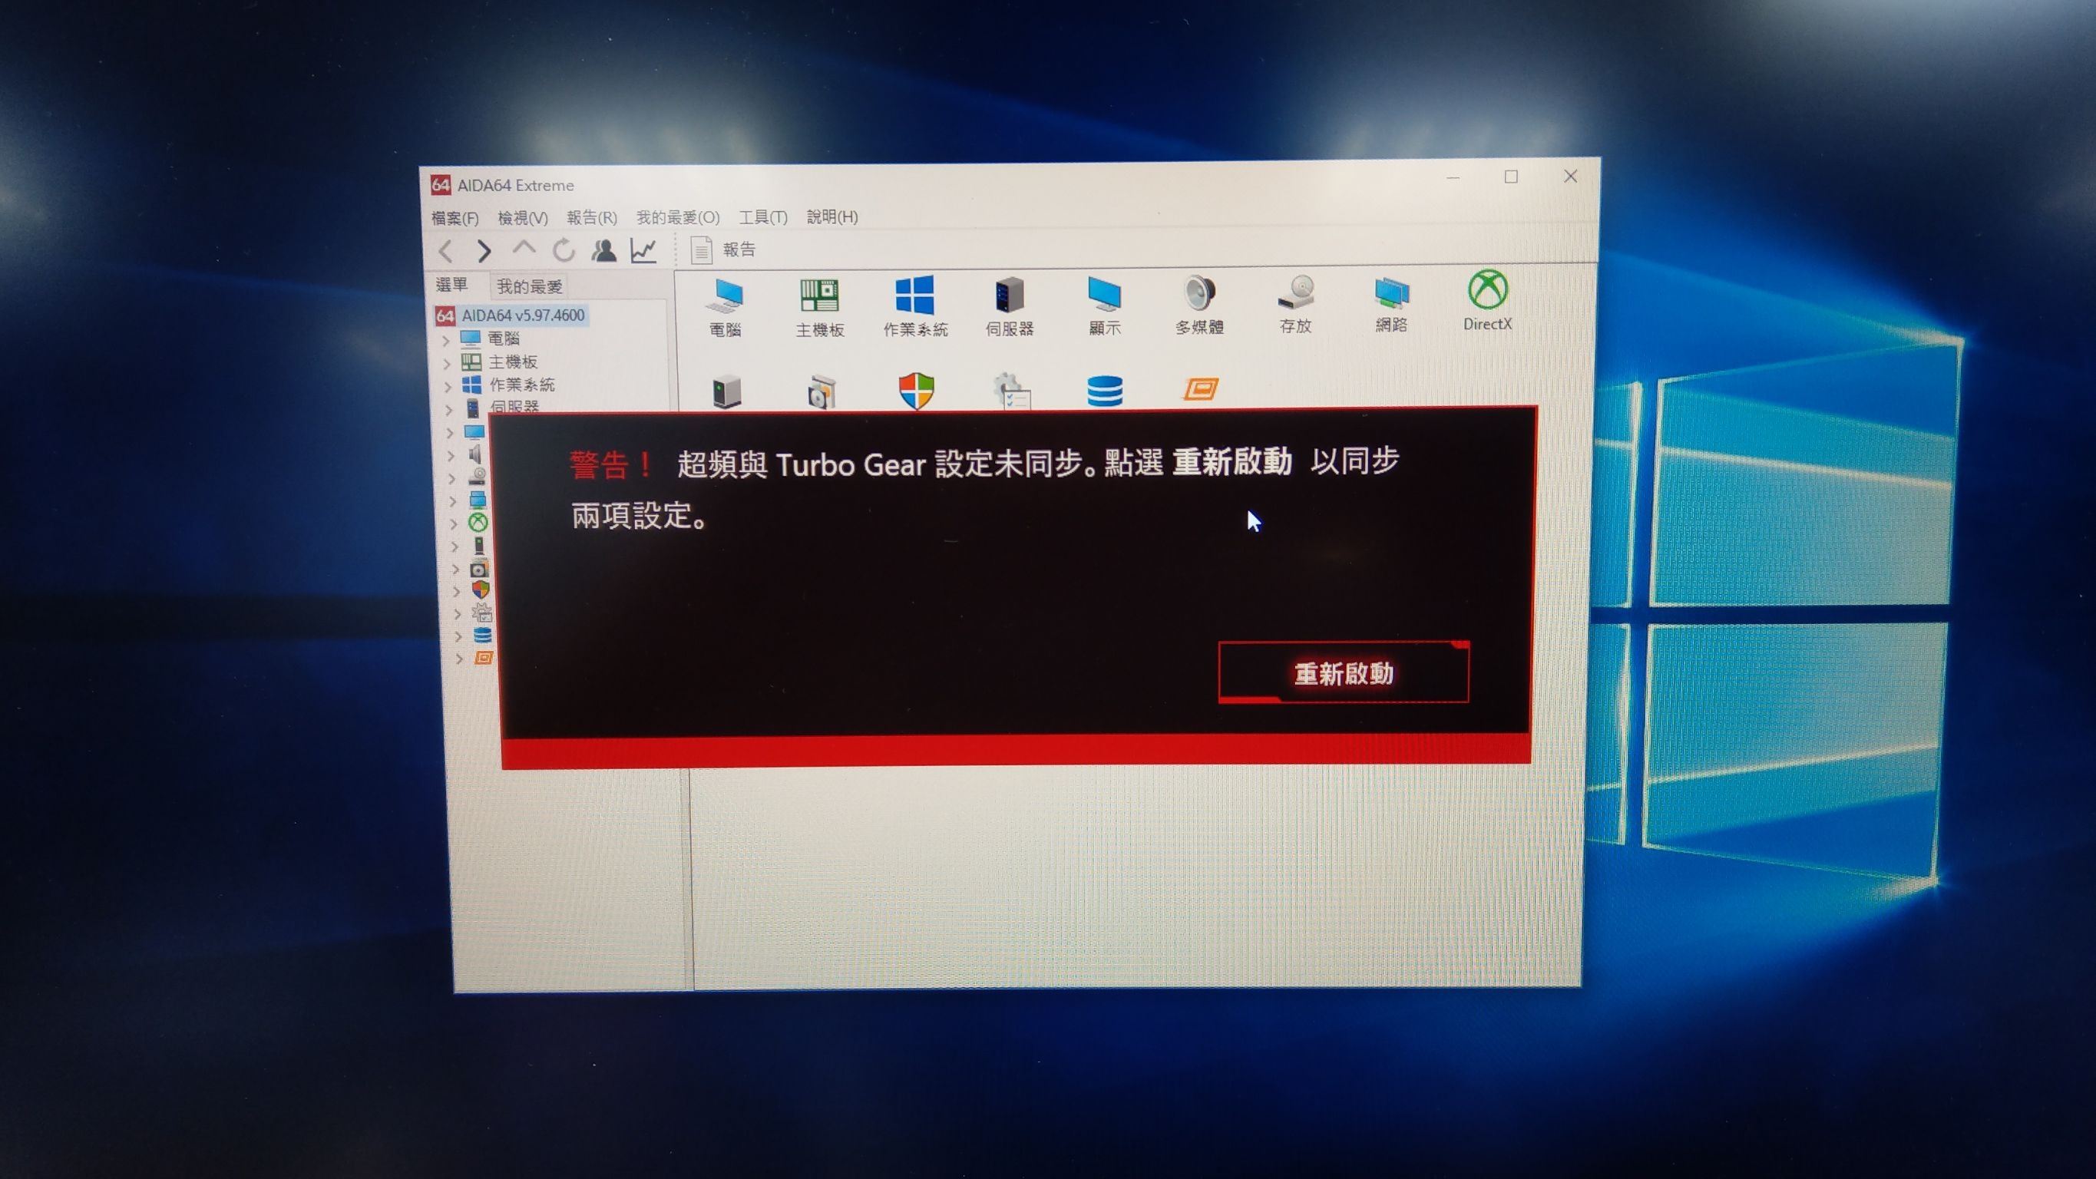This screenshot has width=2096, height=1179.
Task: Expand the chevron beside the tree speaker icon
Action: point(450,456)
